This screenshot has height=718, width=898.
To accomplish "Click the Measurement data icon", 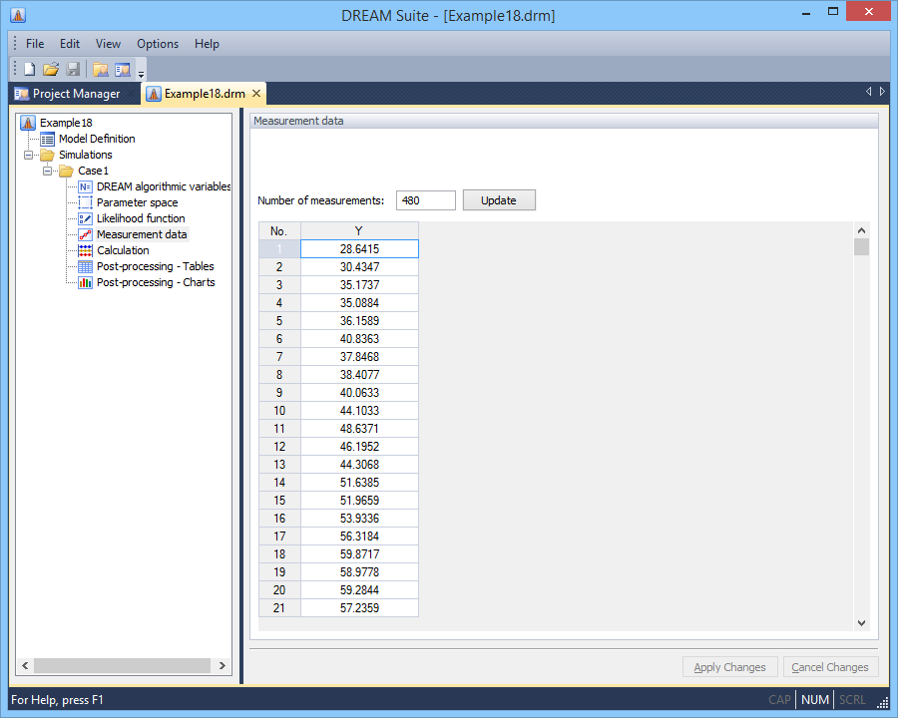I will [86, 234].
